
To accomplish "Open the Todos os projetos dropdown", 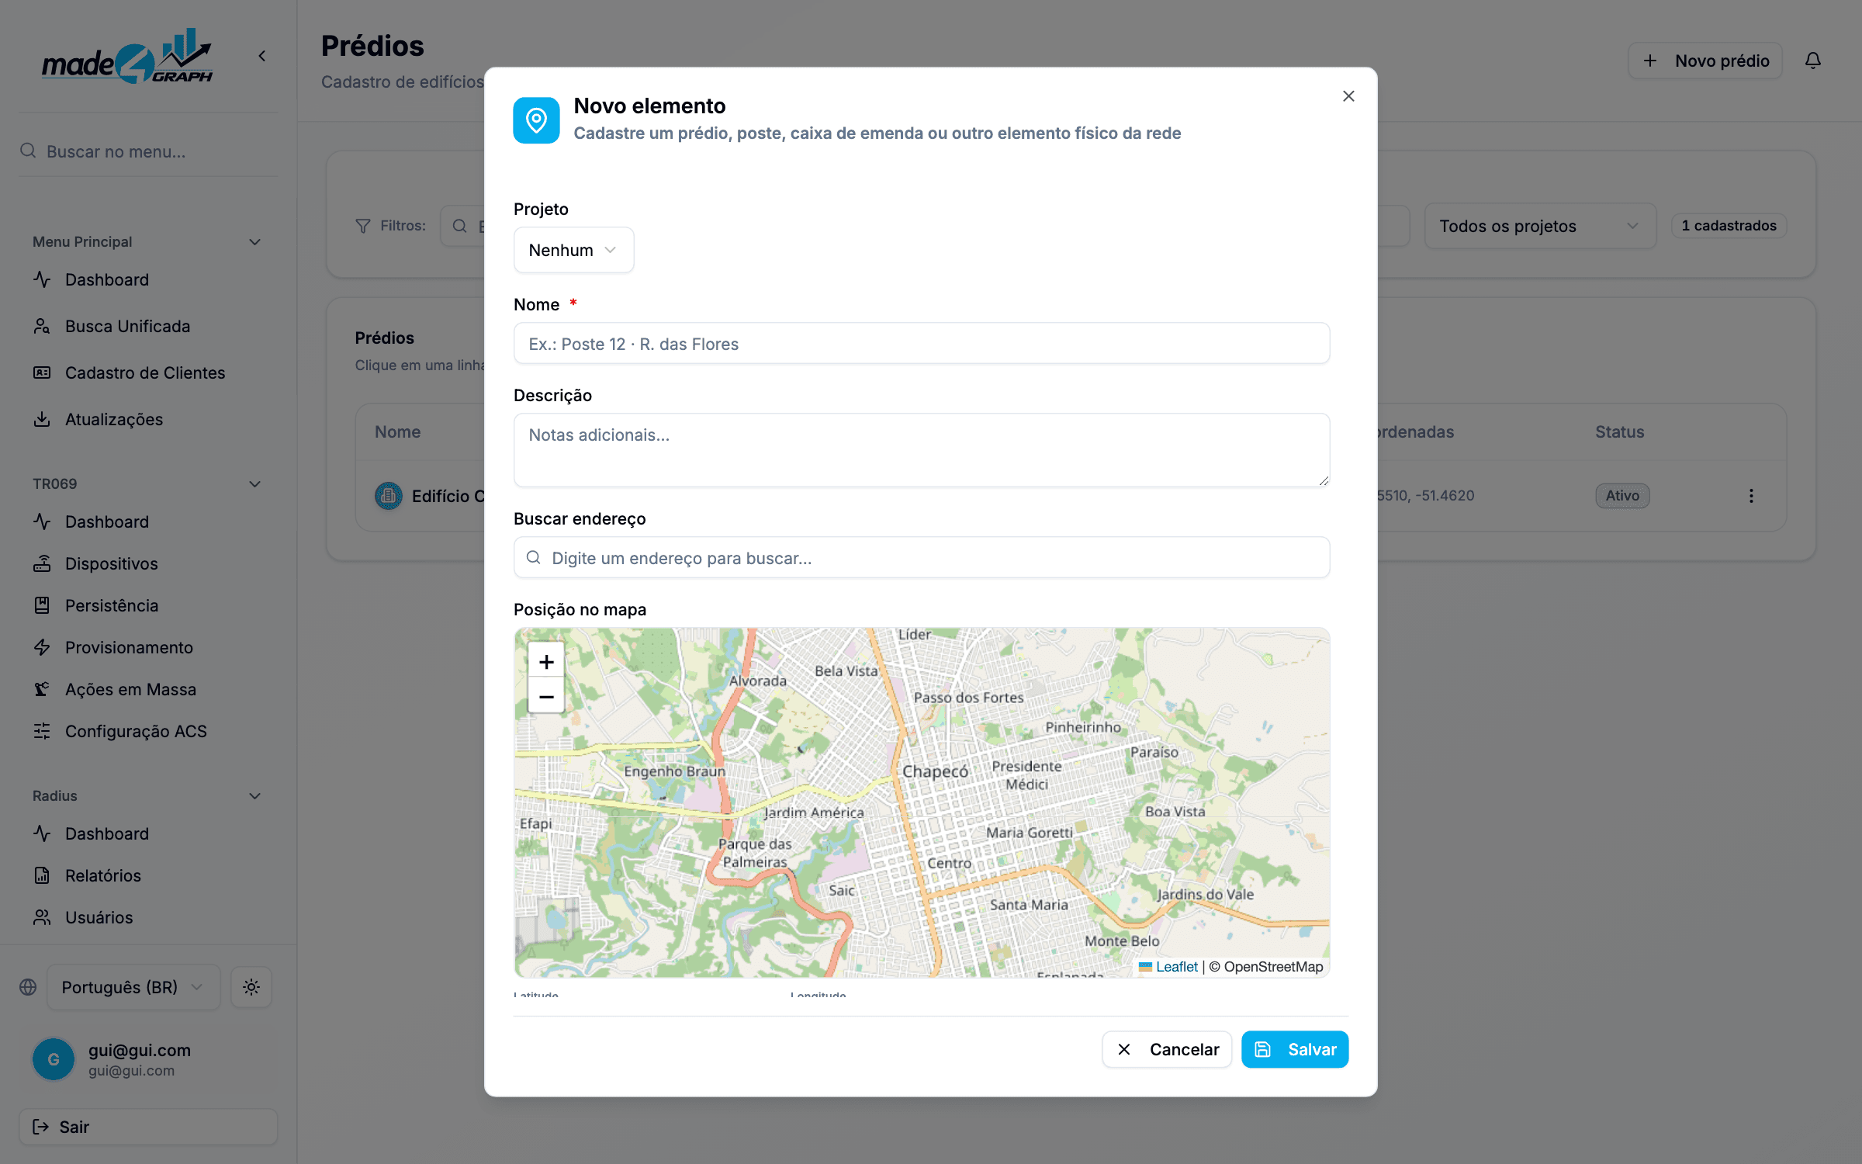I will 1540,226.
